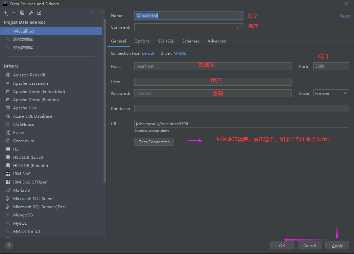
Task: Change connection type via default link
Action: [148, 53]
